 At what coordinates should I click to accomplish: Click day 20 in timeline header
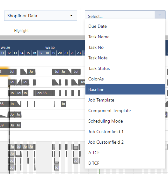point(60,53)
